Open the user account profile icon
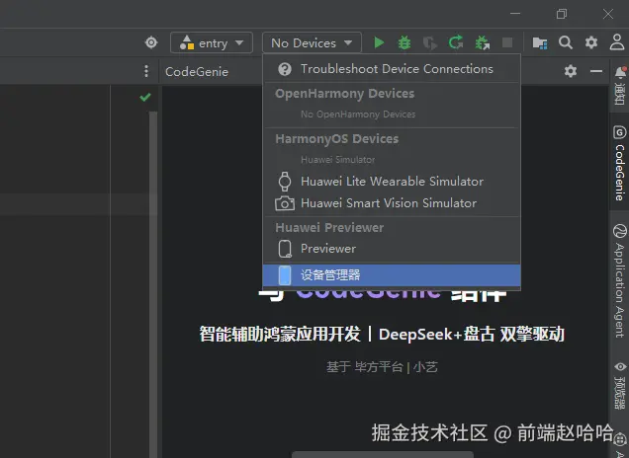Image resolution: width=629 pixels, height=458 pixels. point(617,42)
